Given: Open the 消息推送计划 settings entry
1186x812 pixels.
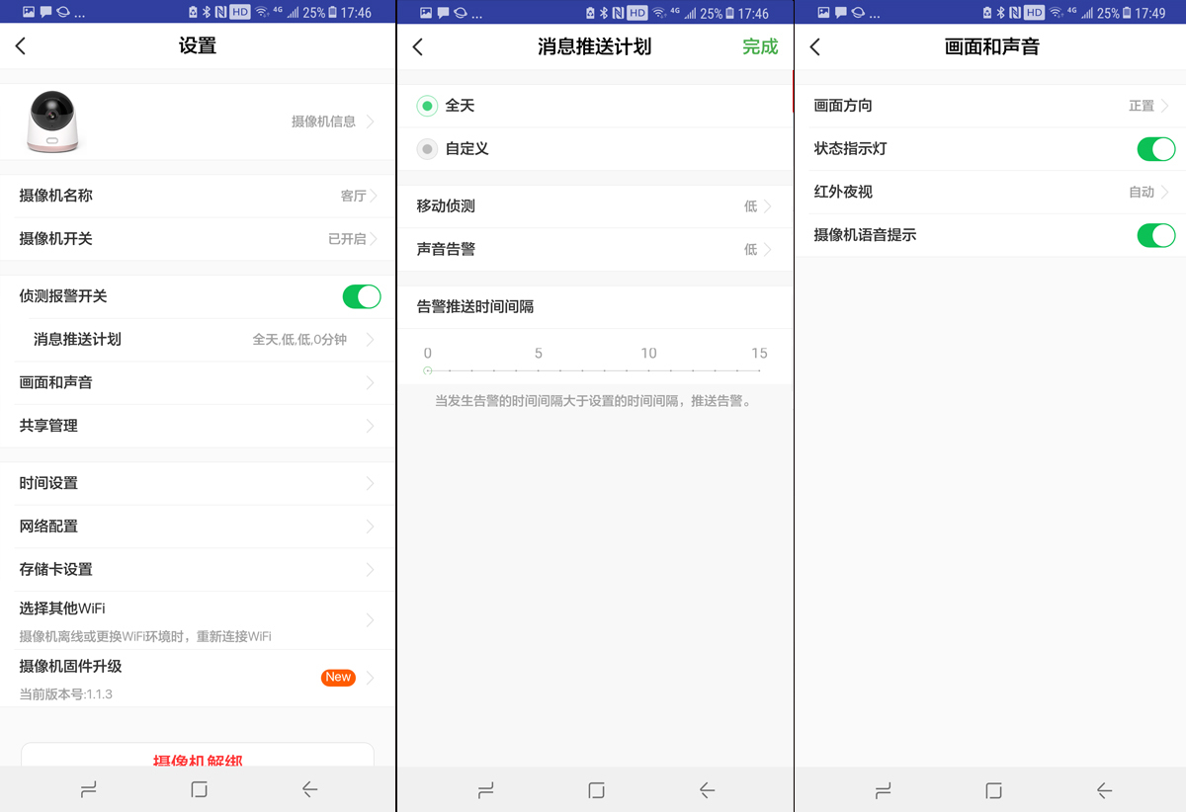Looking at the screenshot, I should click(x=198, y=339).
